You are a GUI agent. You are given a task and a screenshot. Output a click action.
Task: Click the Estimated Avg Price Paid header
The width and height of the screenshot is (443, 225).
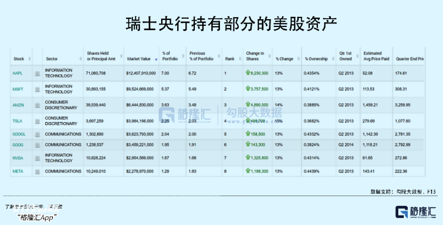[376, 56]
